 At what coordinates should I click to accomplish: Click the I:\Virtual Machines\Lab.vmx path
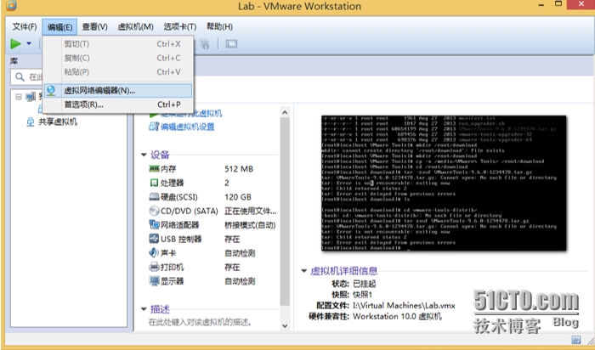[x=404, y=306]
